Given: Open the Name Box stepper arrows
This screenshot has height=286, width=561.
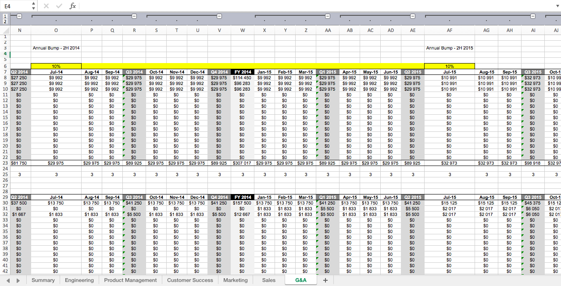Looking at the screenshot, I should (x=34, y=6).
